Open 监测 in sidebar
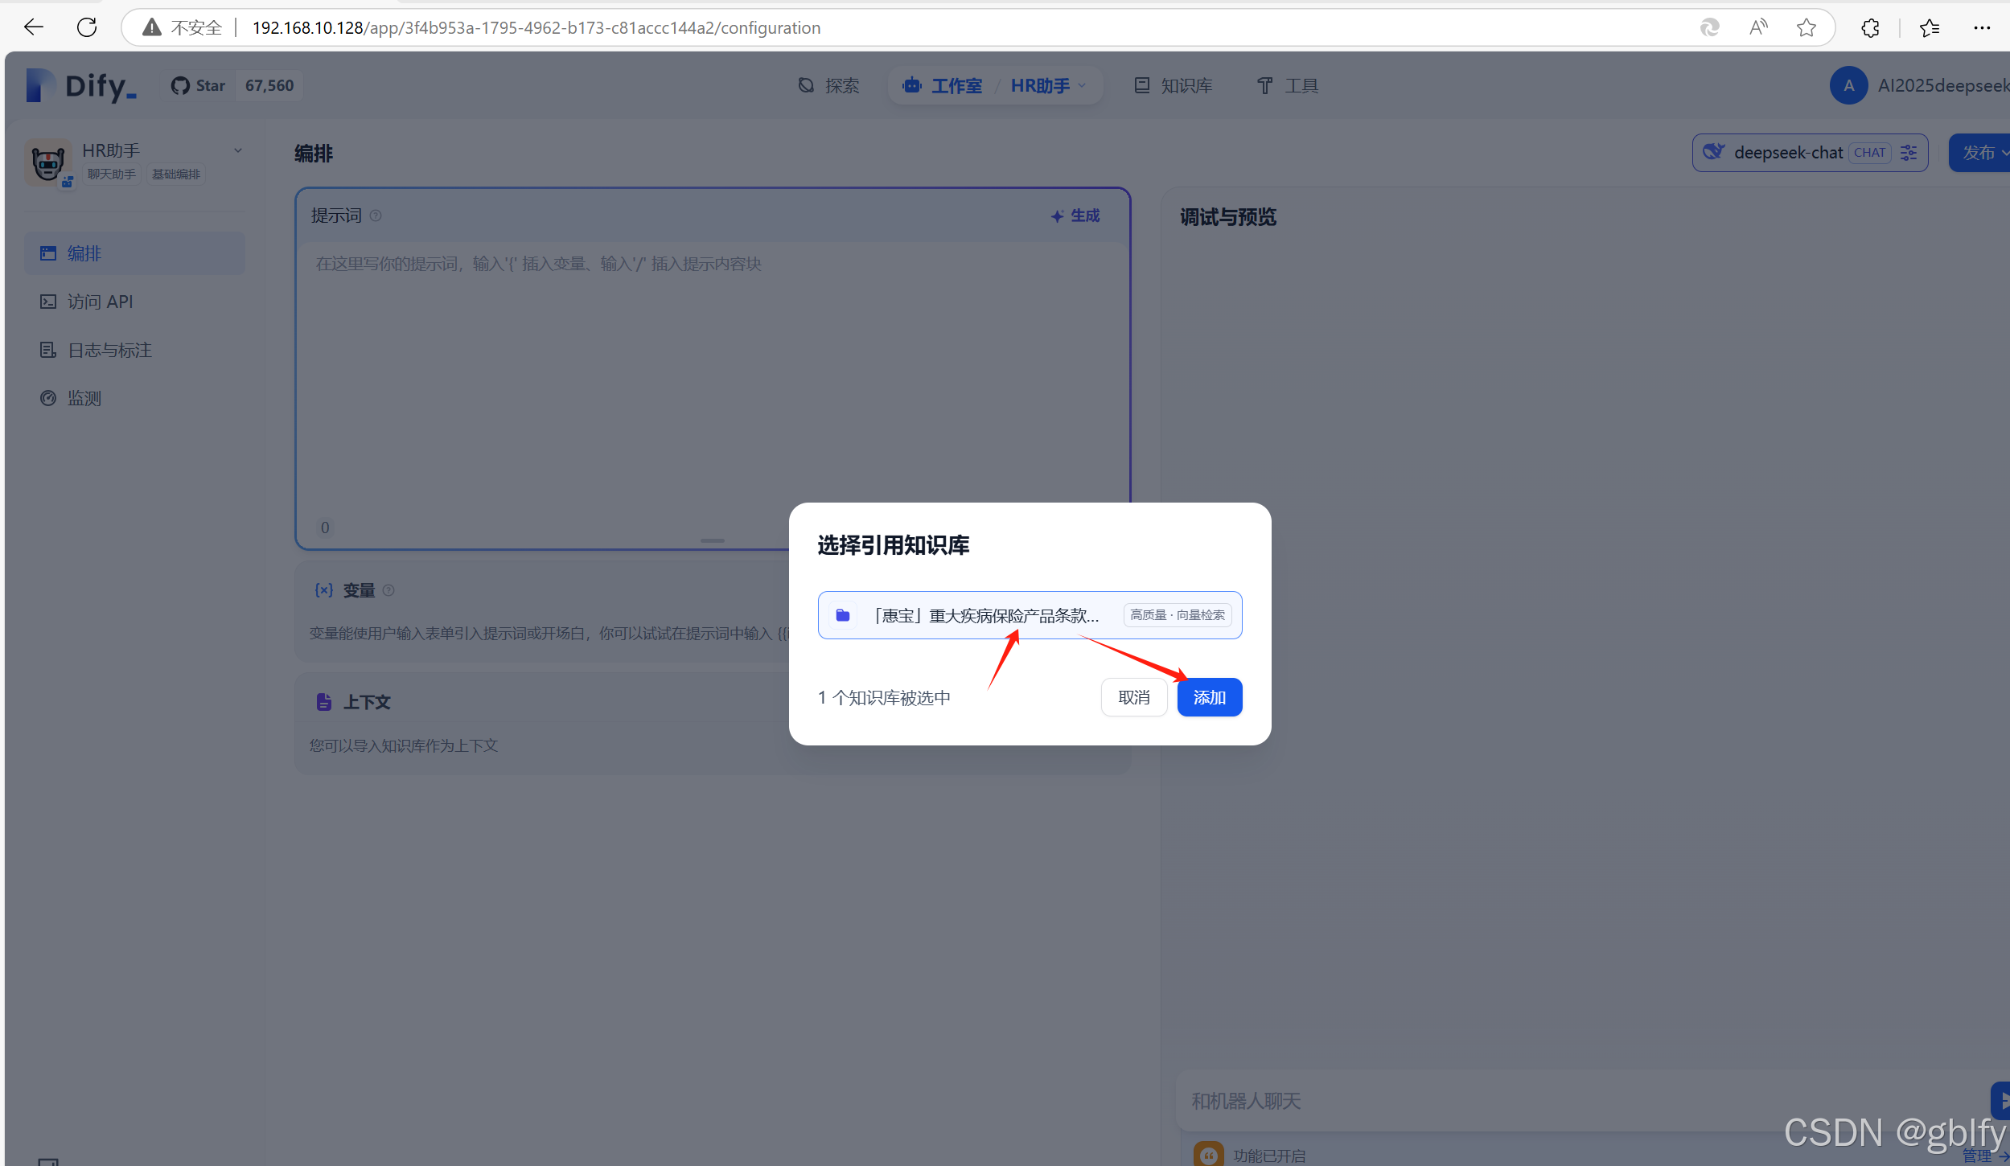The image size is (2010, 1166). (x=135, y=398)
